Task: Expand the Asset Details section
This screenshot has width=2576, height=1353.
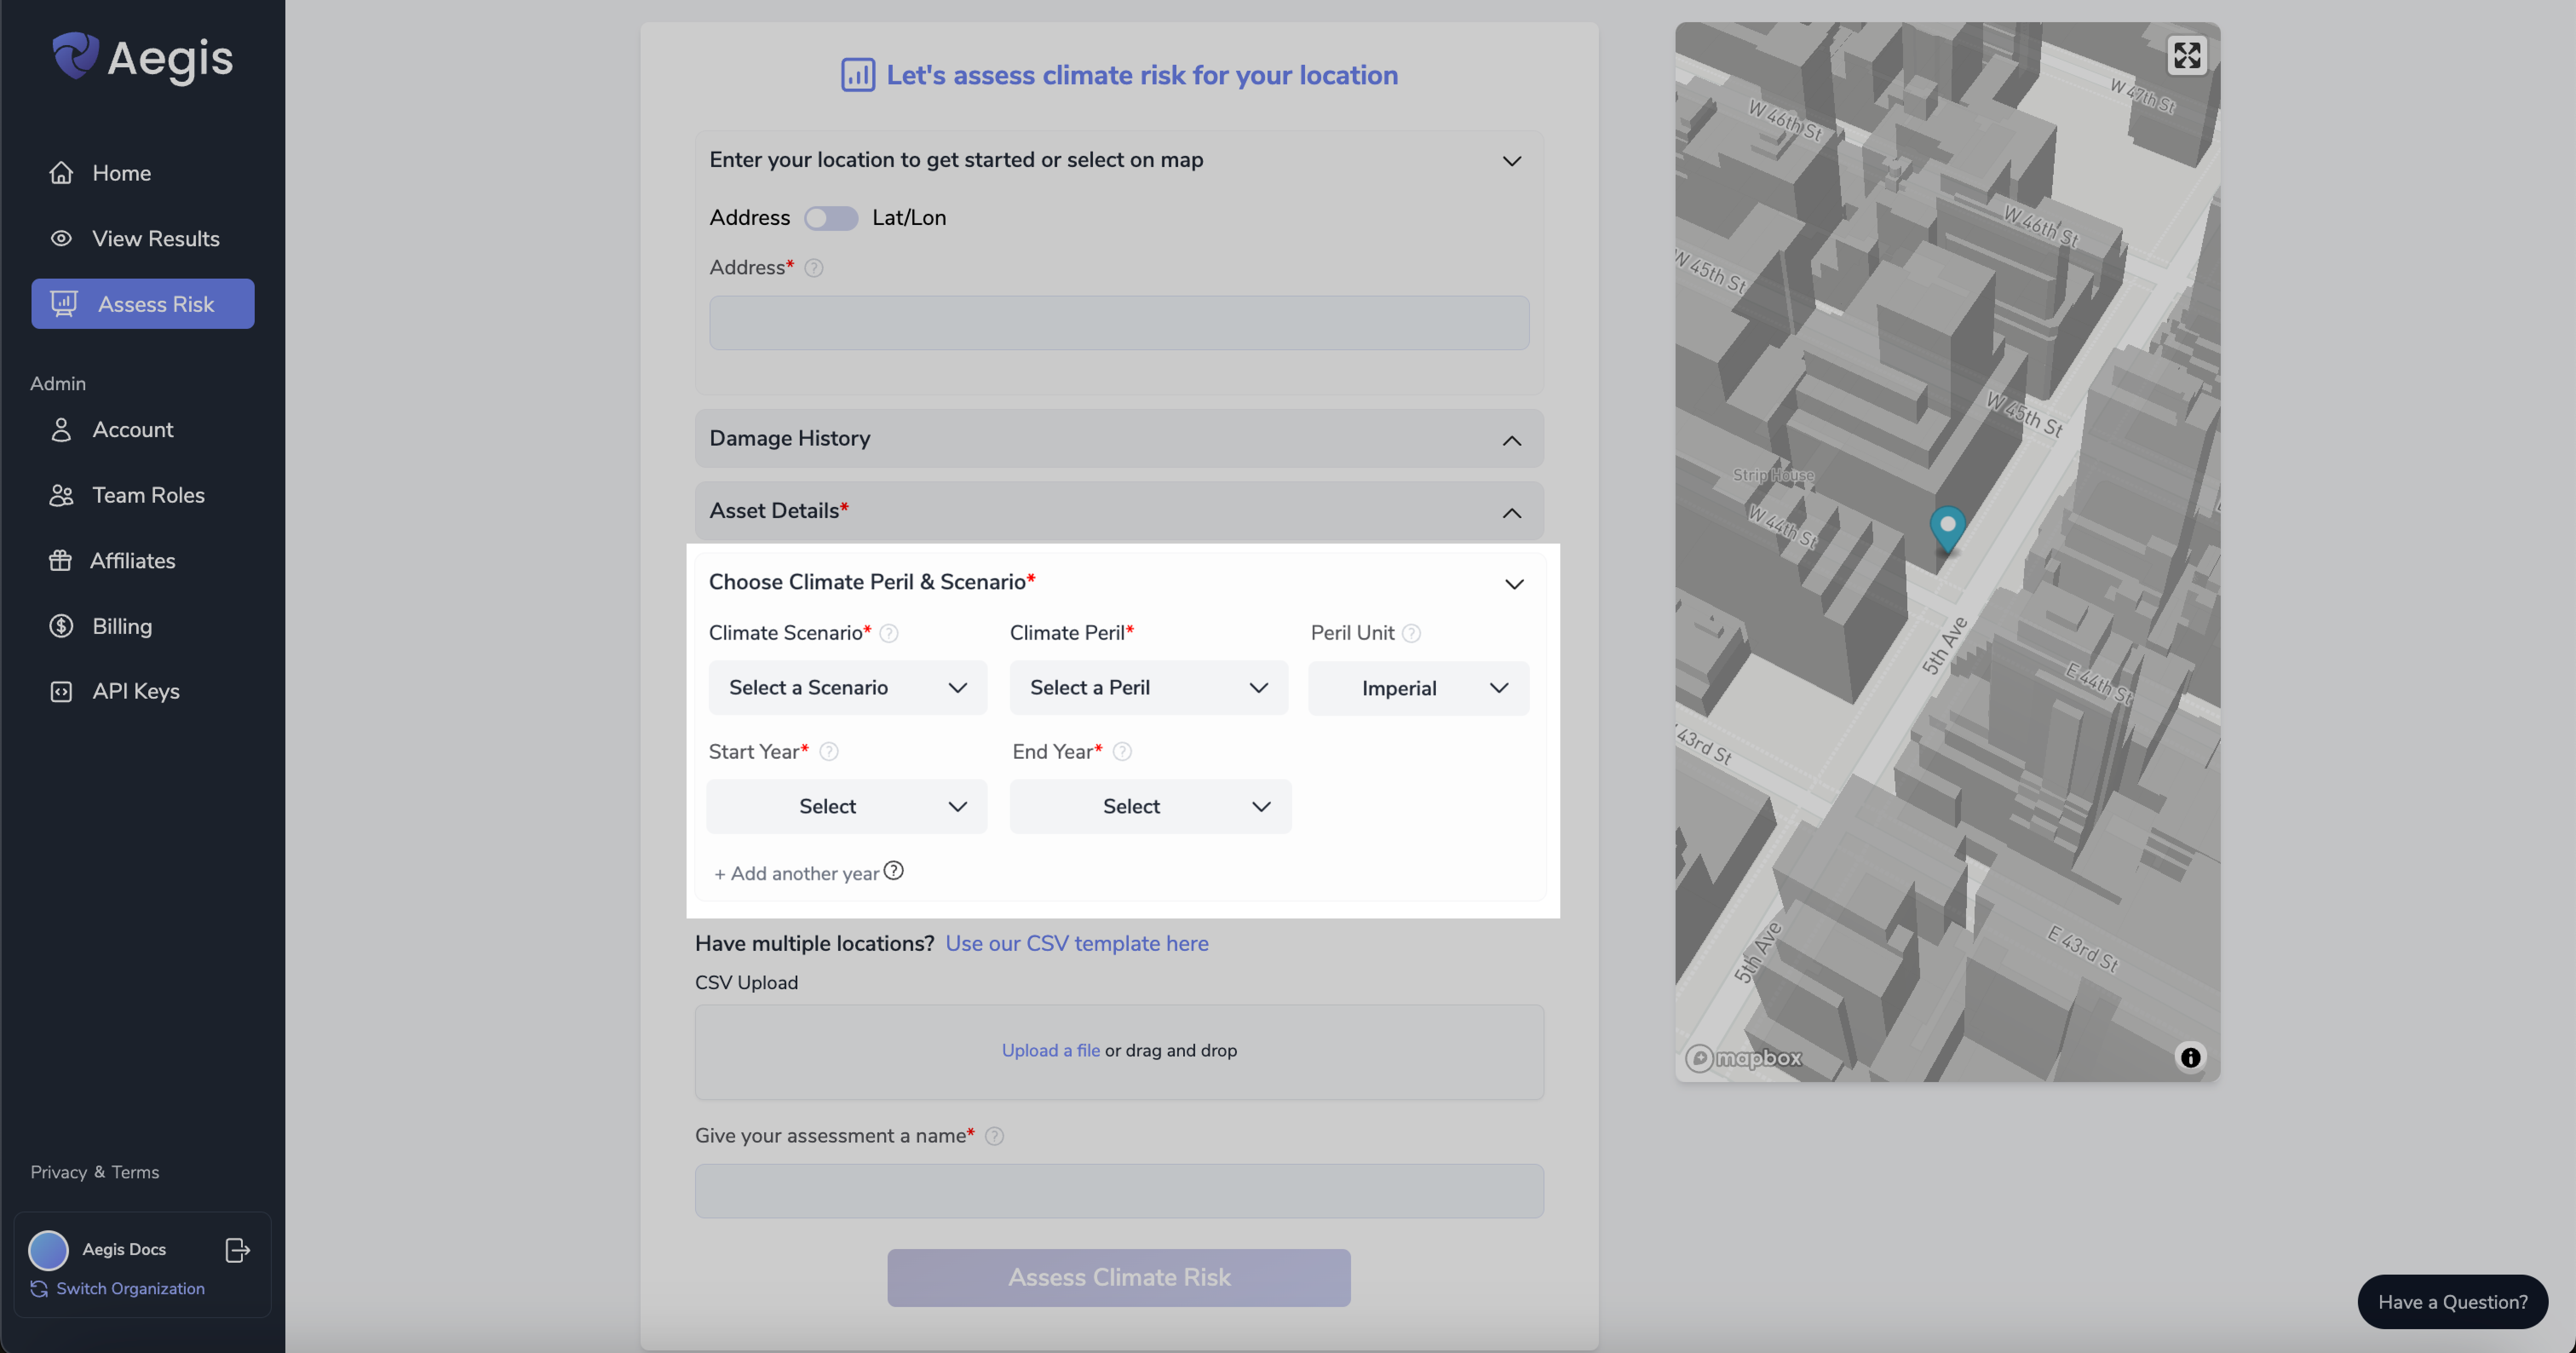Action: 1511,513
